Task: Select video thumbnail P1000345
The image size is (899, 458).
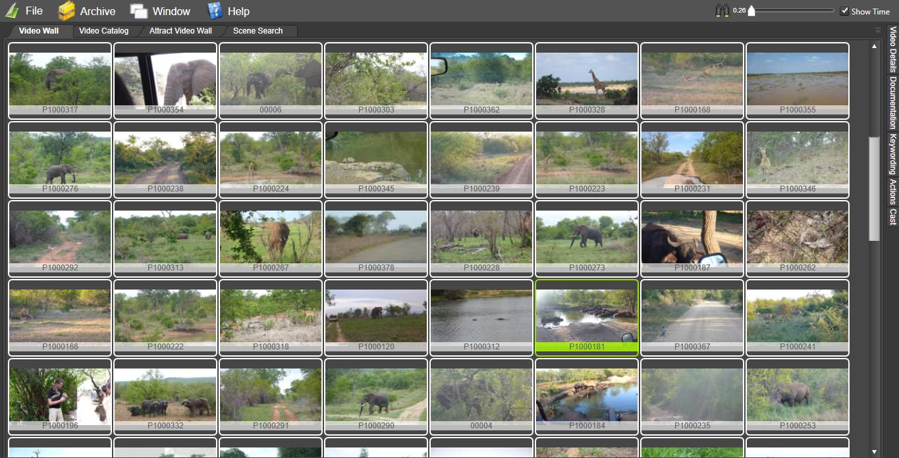Action: 376,160
